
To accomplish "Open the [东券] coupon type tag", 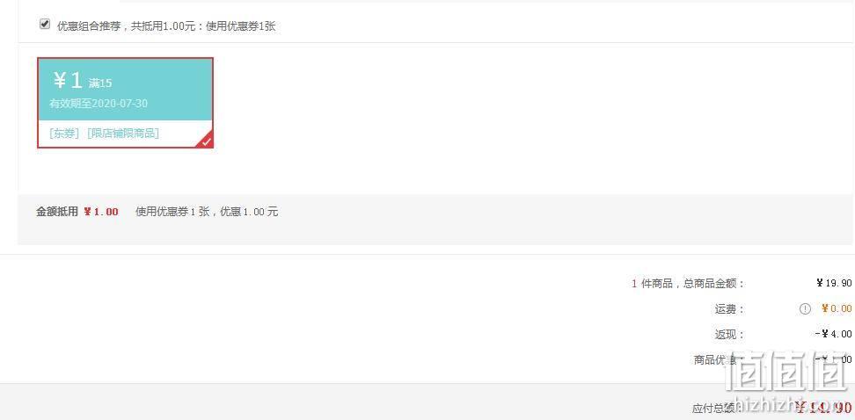I will click(64, 134).
